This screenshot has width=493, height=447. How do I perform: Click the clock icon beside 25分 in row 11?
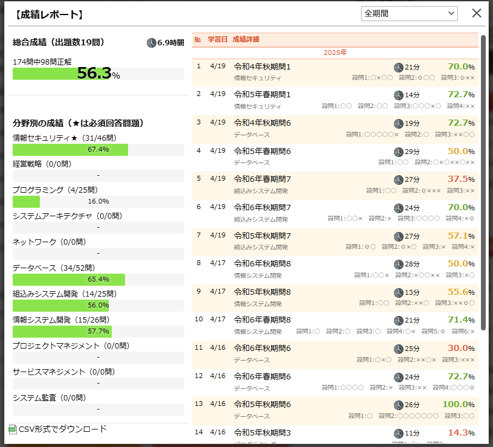coord(398,349)
